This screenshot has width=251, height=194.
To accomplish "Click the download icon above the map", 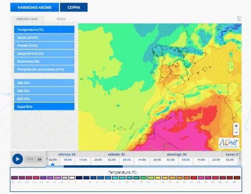I will (x=239, y=19).
